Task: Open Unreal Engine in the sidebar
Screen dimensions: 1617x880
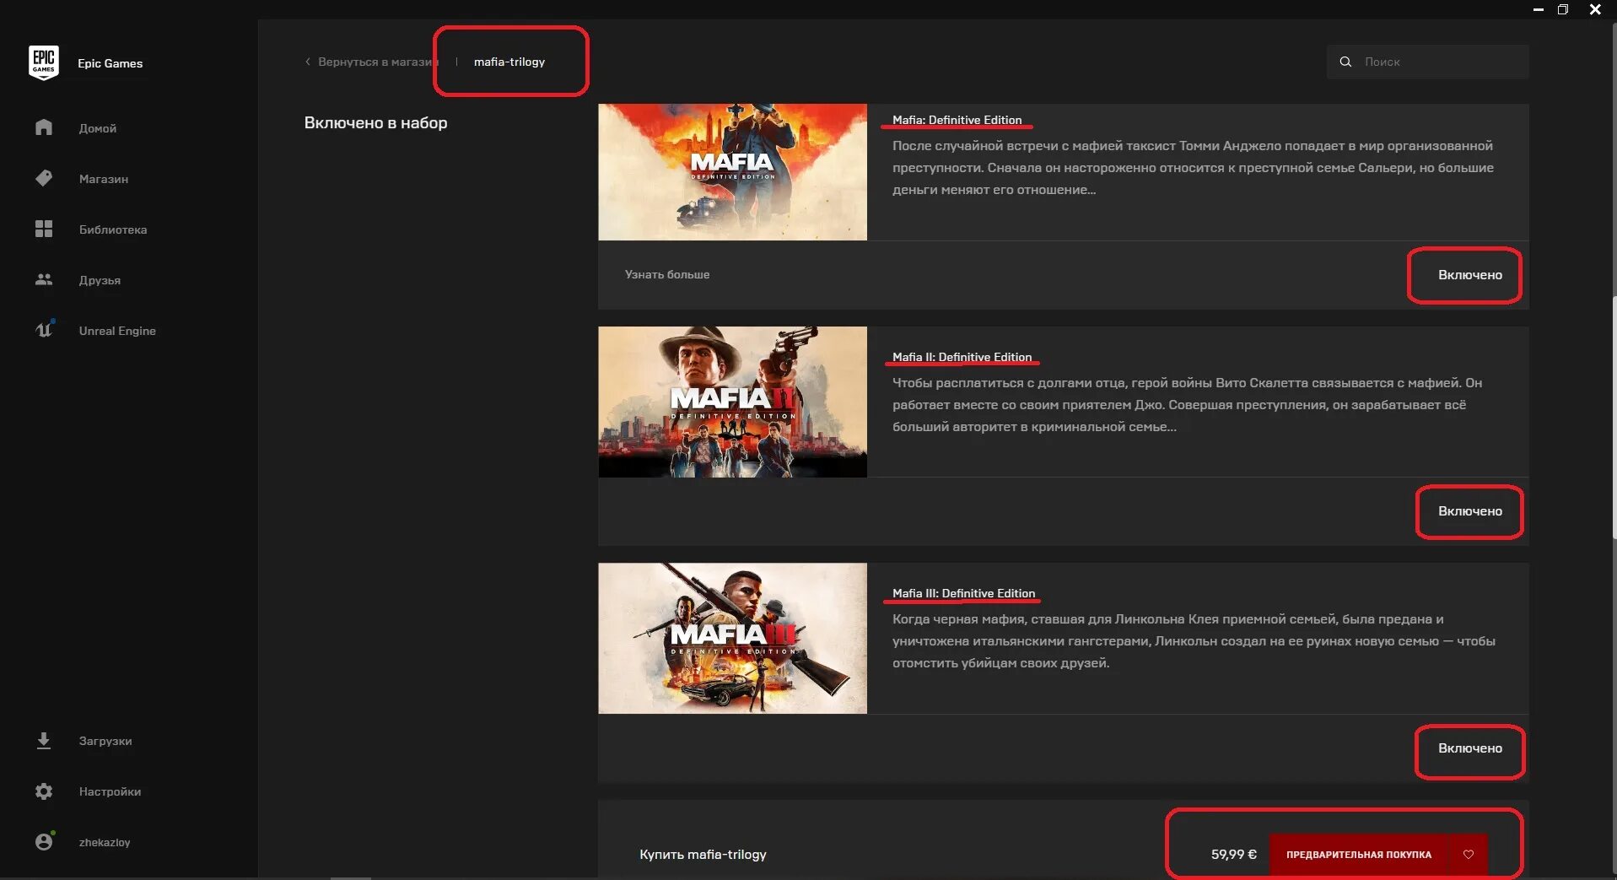Action: click(x=117, y=331)
